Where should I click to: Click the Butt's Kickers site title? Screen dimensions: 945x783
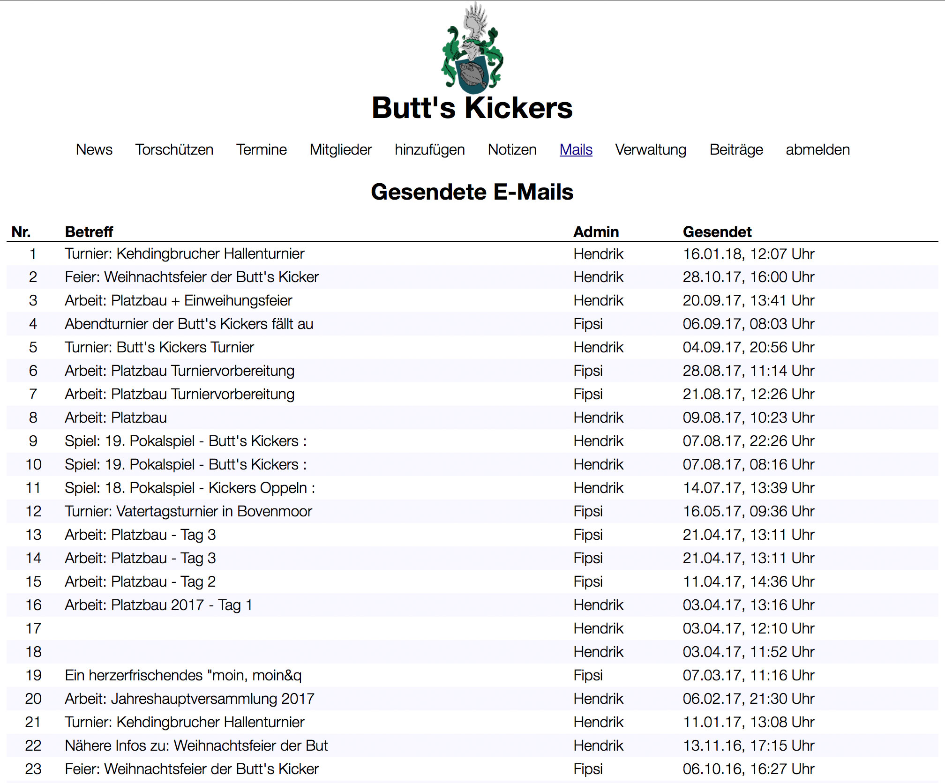(472, 108)
